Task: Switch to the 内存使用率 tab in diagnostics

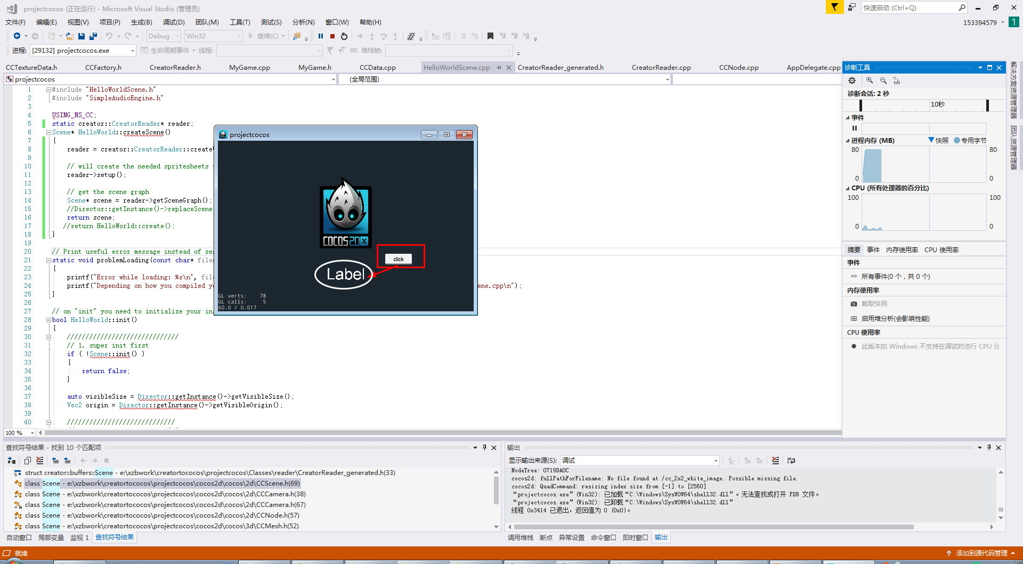Action: 902,250
